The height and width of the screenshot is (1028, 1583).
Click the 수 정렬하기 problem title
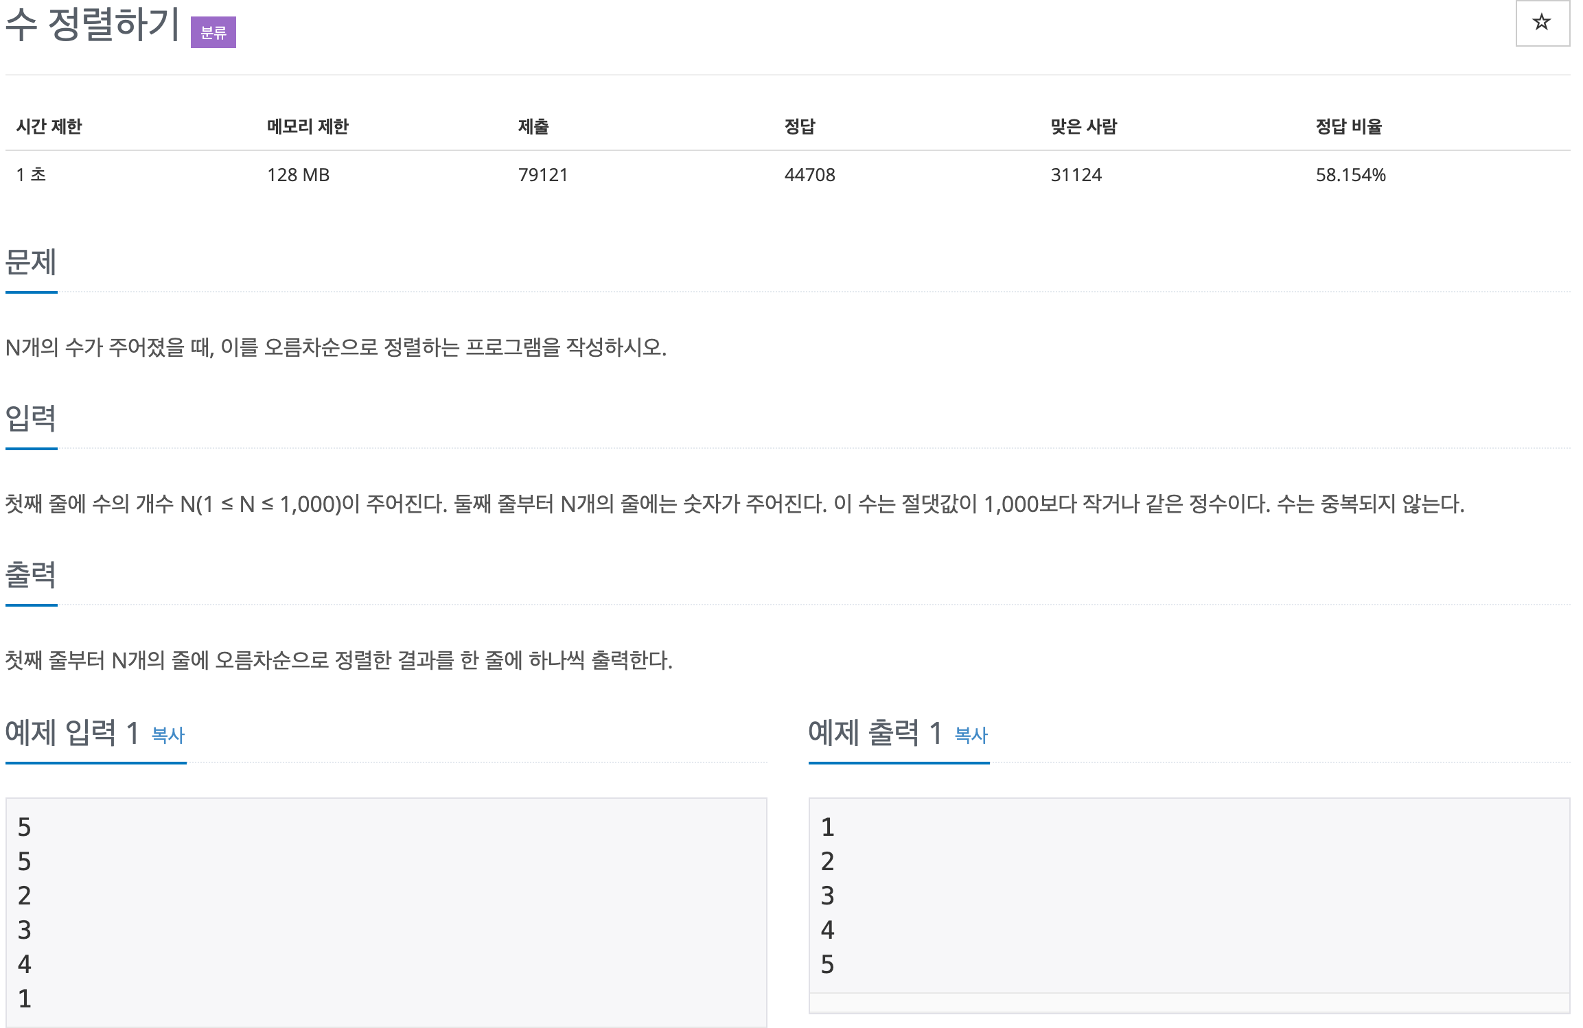pyautogui.click(x=93, y=24)
